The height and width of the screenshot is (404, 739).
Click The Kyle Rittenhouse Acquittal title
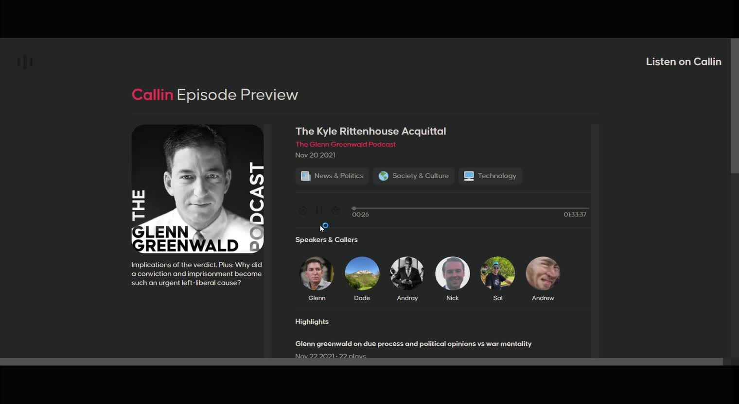(370, 131)
